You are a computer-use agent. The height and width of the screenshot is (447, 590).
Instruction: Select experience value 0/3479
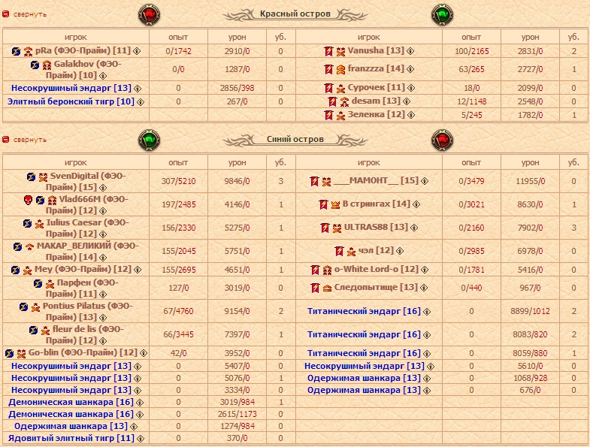tap(471, 181)
